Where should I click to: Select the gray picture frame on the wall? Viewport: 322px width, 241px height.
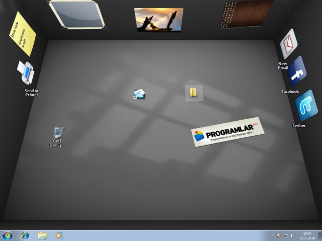coord(76,15)
